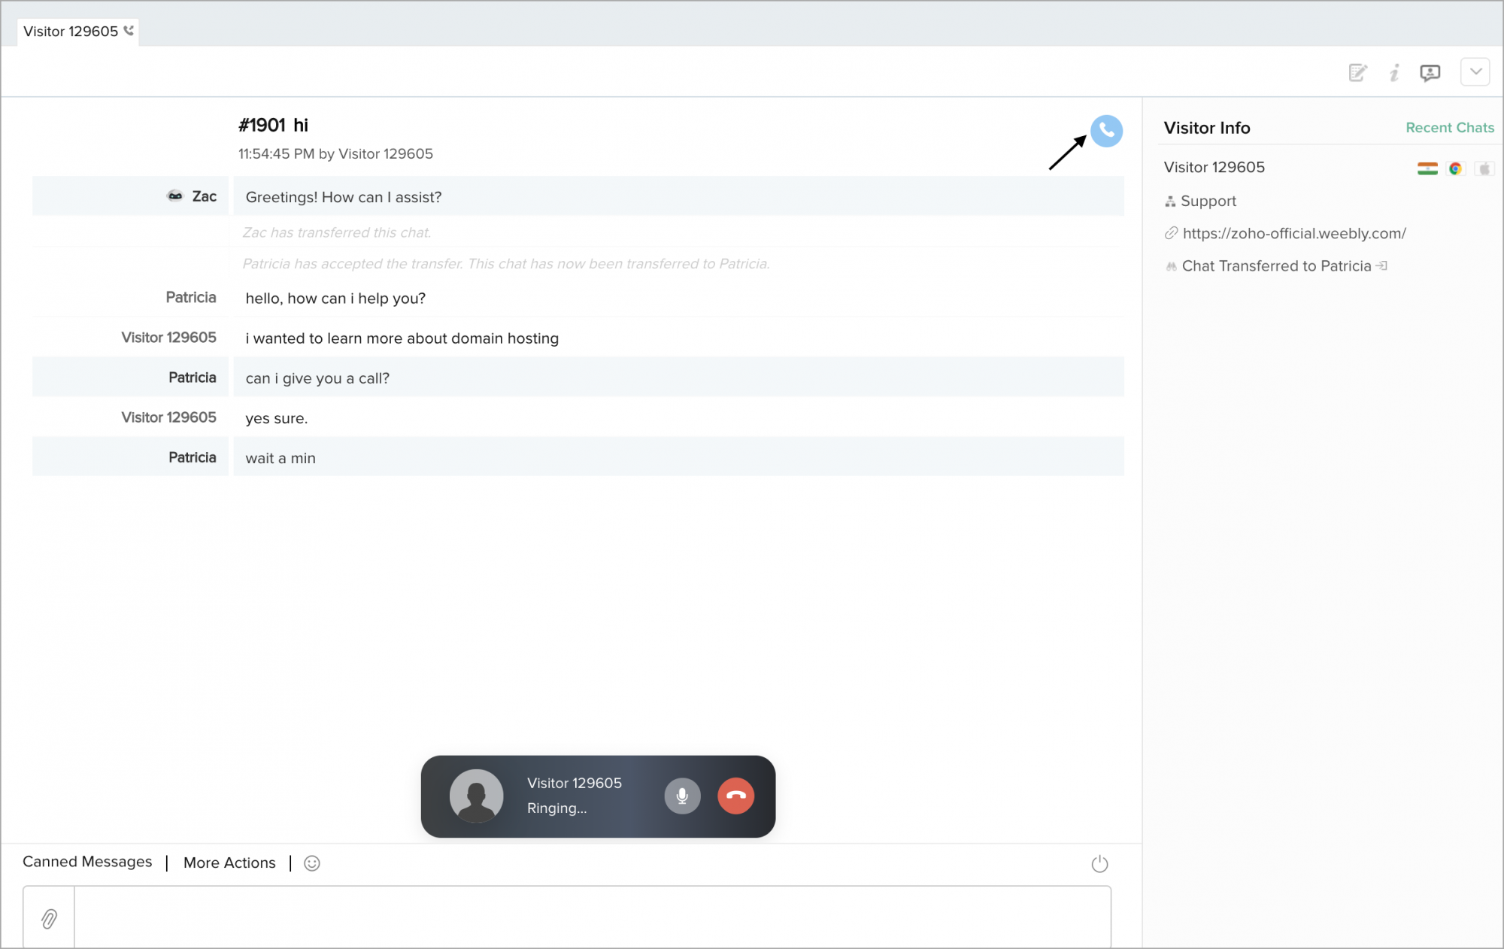
Task: Click the blue phone call icon
Action: (1106, 131)
